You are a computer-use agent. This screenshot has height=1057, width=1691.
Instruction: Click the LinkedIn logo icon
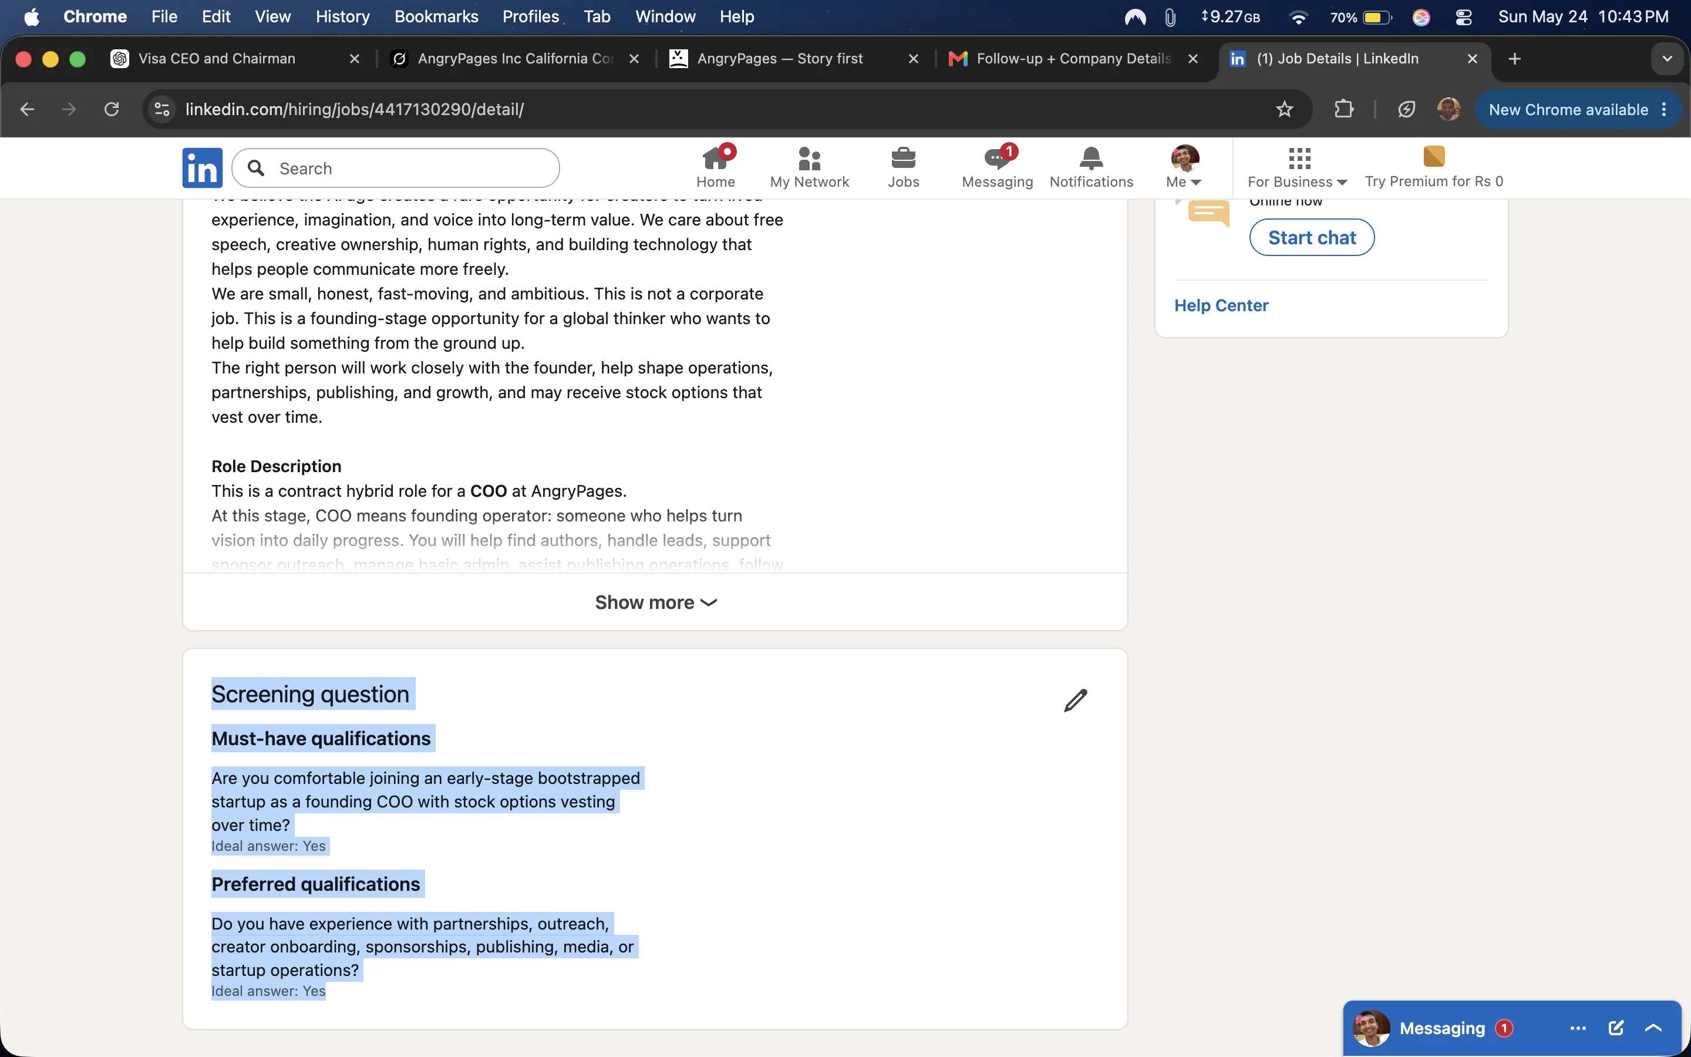(202, 168)
